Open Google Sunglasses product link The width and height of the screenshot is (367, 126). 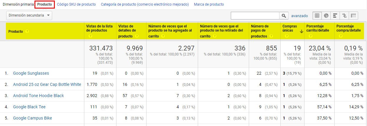31,73
